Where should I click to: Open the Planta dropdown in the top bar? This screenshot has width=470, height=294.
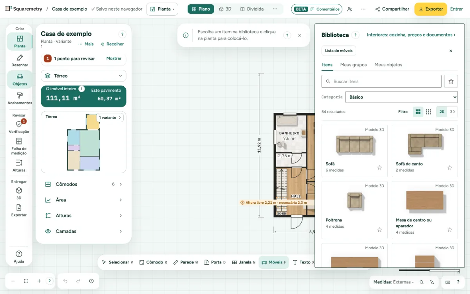[x=162, y=9]
